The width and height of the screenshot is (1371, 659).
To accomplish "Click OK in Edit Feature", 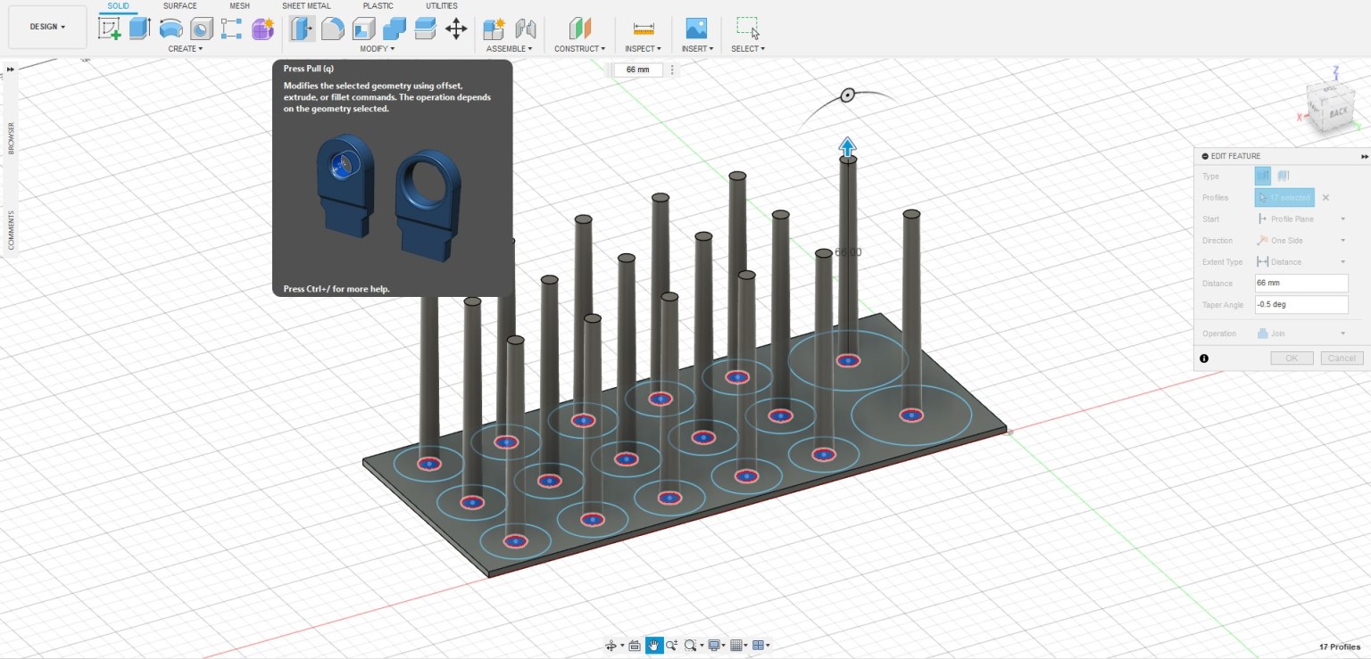I will (1292, 358).
